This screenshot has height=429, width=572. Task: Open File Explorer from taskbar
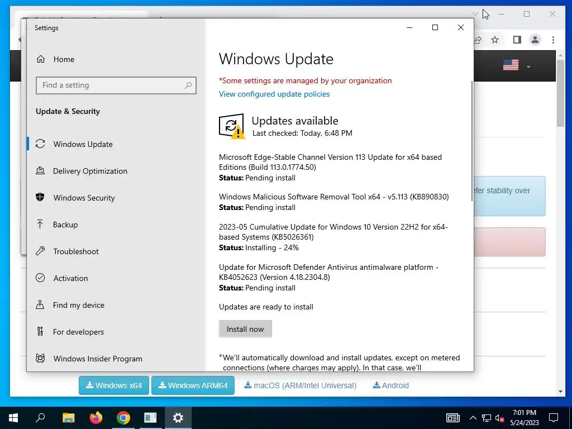pyautogui.click(x=68, y=418)
